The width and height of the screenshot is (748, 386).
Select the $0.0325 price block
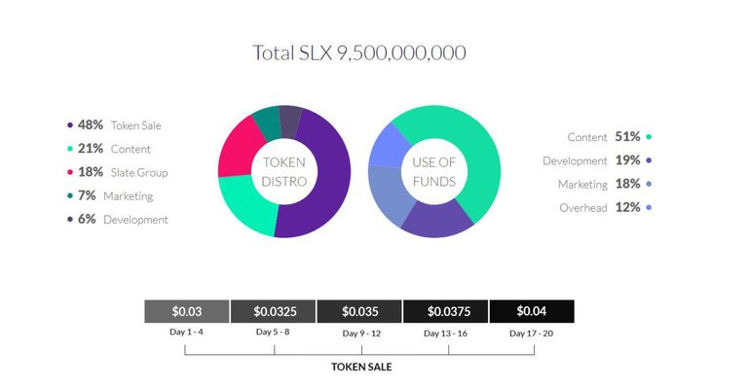pyautogui.click(x=273, y=311)
